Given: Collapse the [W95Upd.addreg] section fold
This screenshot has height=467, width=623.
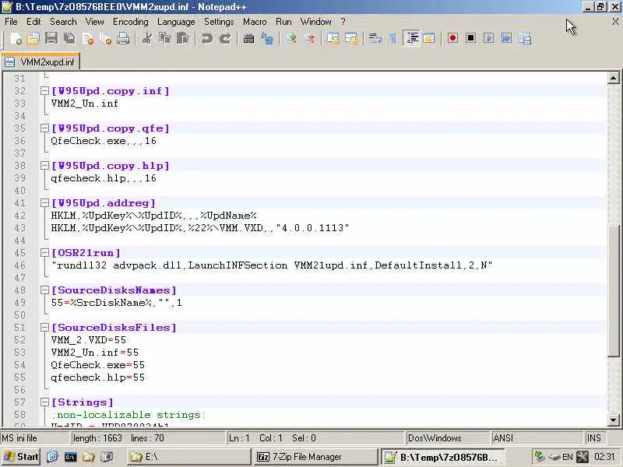Looking at the screenshot, I should tap(44, 203).
